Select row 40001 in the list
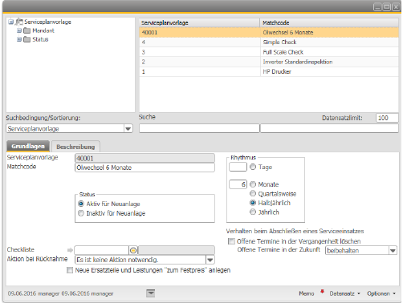The height and width of the screenshot is (303, 403). click(x=269, y=32)
